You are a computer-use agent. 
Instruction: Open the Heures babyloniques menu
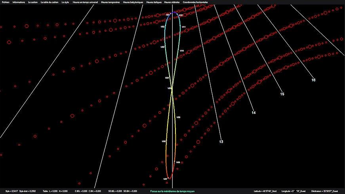coord(133,2)
